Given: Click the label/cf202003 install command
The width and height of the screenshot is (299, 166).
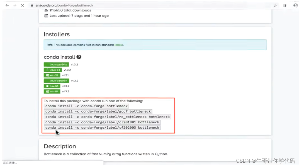Looking at the screenshot, I should pos(102,127).
